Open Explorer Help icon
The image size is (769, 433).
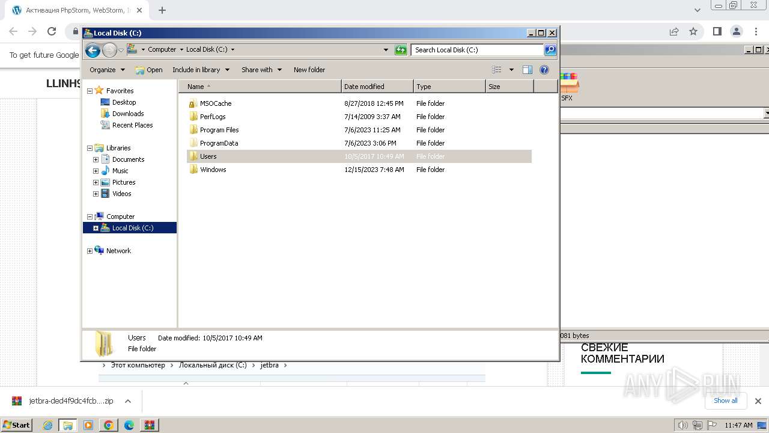point(544,70)
